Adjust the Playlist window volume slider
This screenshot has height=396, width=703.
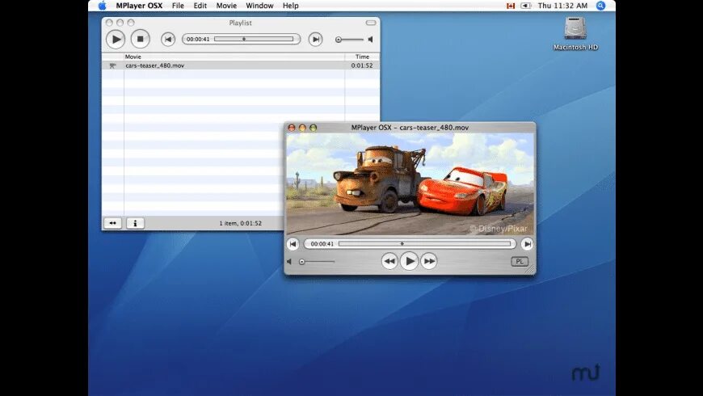pyautogui.click(x=349, y=40)
